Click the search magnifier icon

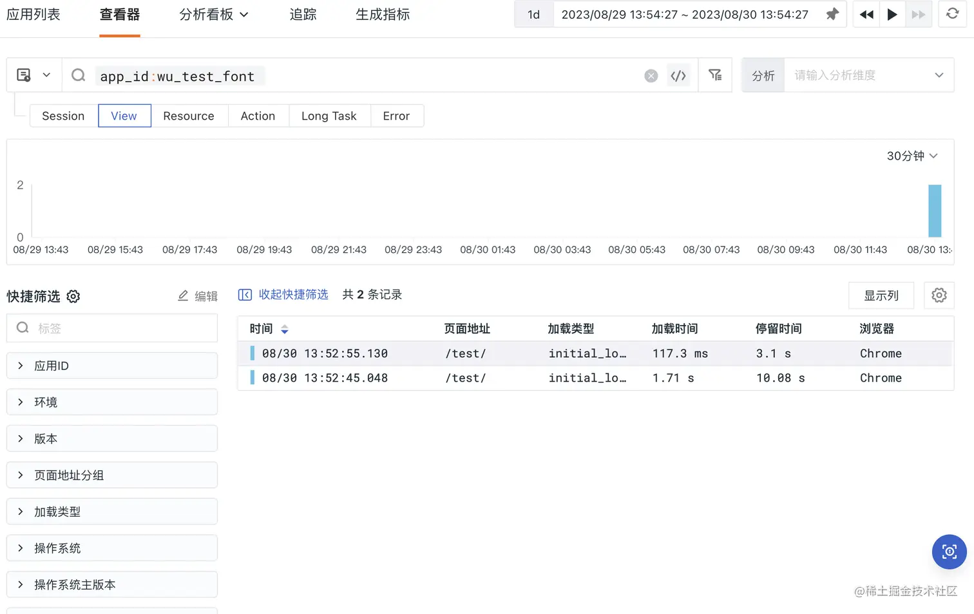tap(79, 75)
